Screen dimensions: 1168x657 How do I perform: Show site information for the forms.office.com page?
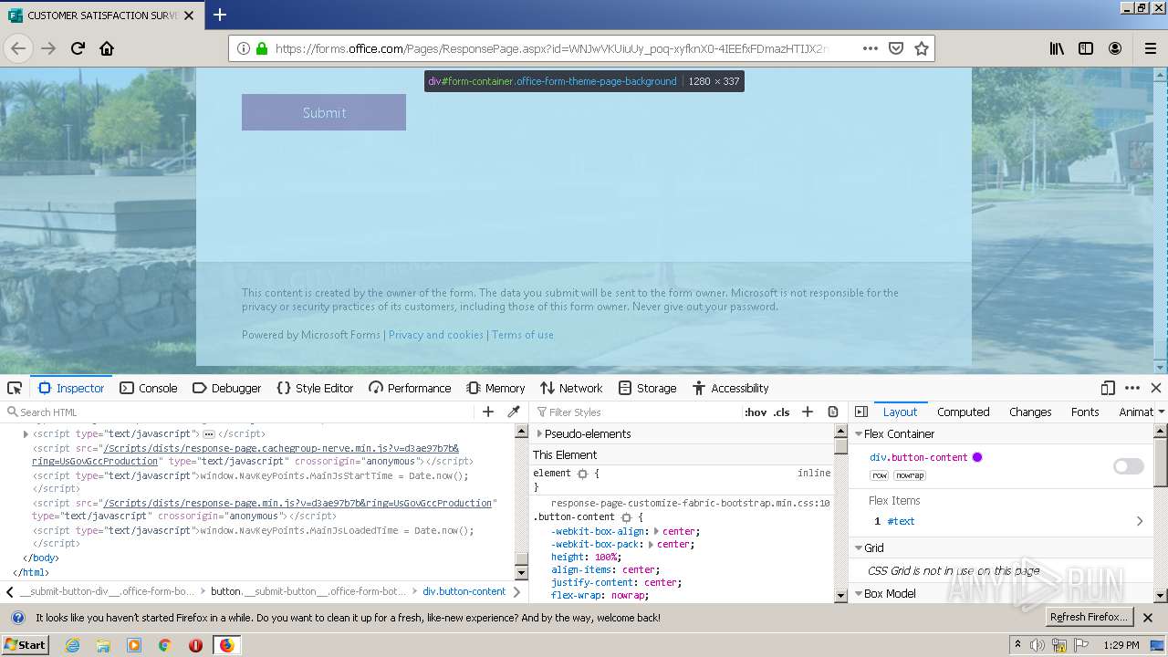244,48
